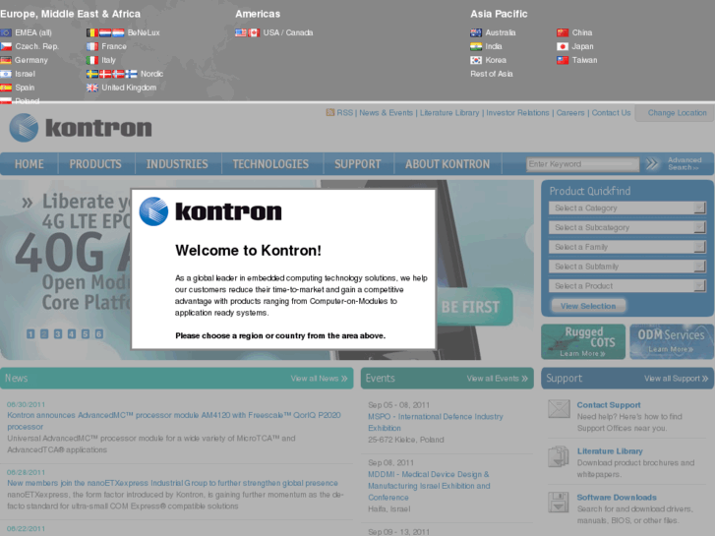Viewport: 715px width, 536px height.
Task: Open the INDUSTRIES menu
Action: pos(177,164)
